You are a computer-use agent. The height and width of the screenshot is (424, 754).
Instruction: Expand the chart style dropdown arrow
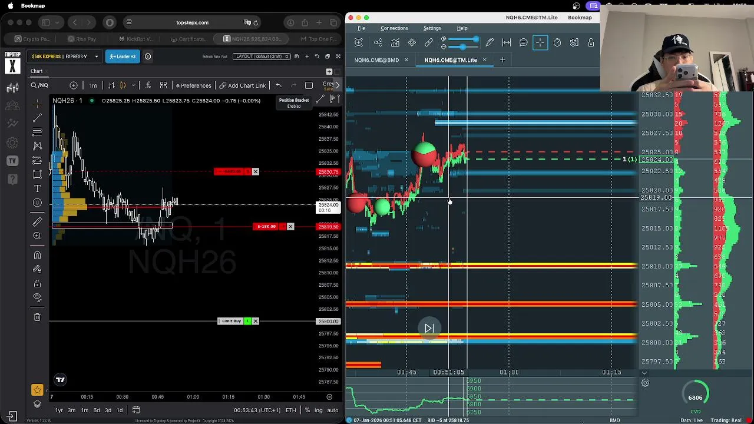[x=134, y=85]
